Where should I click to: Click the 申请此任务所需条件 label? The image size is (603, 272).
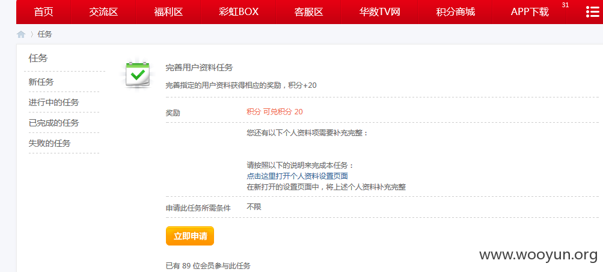198,208
